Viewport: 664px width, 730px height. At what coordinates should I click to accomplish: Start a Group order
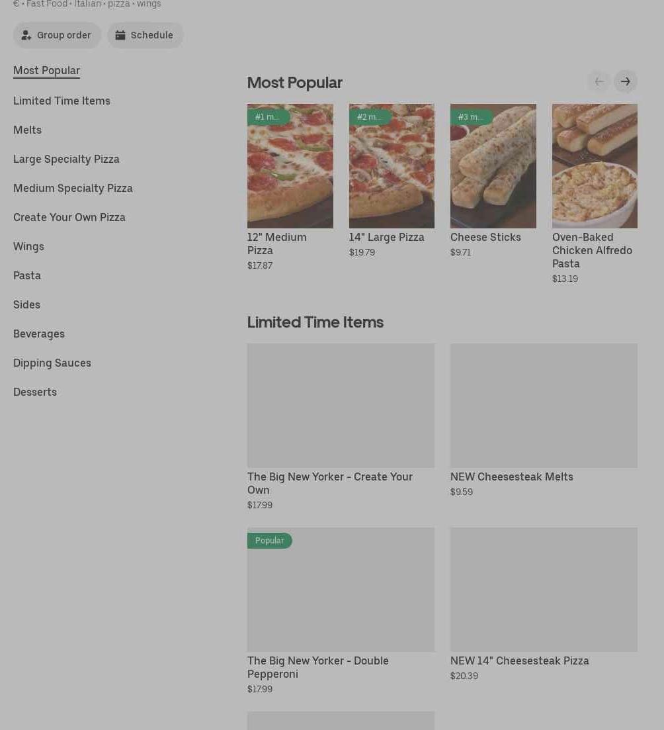(x=58, y=36)
